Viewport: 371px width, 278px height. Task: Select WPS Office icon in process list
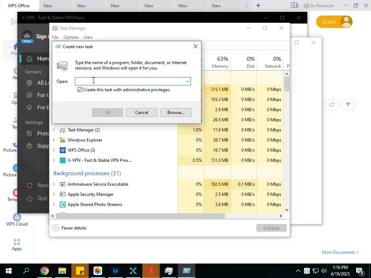coord(62,150)
